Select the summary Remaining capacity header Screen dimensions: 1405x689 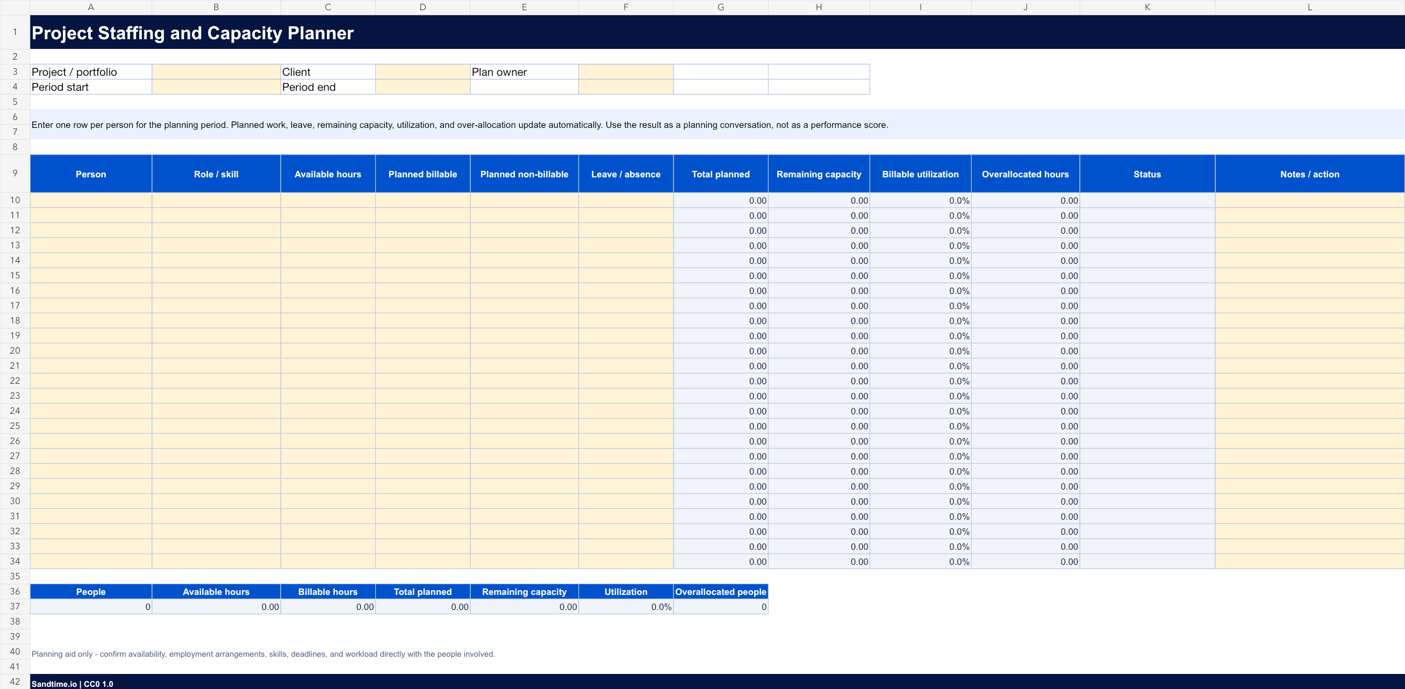(524, 591)
